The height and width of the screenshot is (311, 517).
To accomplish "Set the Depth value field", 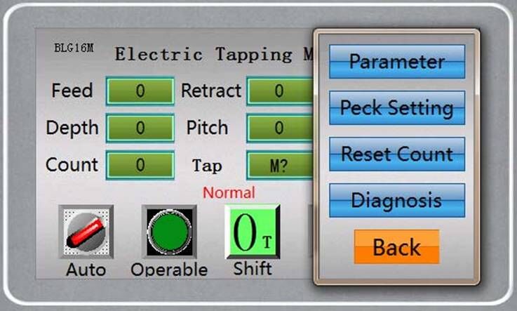I will [140, 128].
